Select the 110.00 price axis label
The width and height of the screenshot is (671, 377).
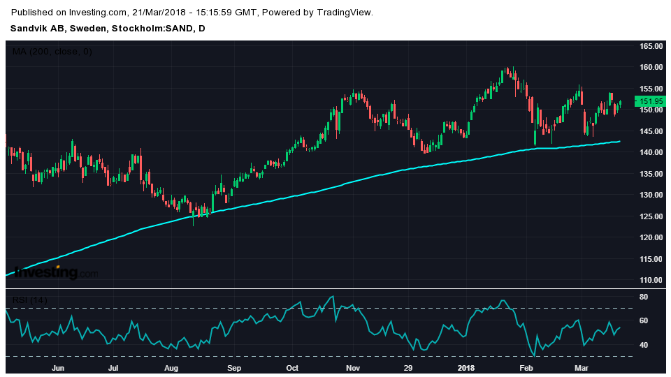tap(651, 281)
